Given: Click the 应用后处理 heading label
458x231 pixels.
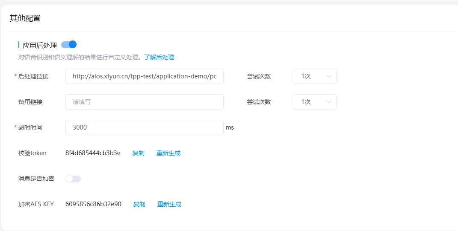Looking at the screenshot, I should [x=40, y=45].
